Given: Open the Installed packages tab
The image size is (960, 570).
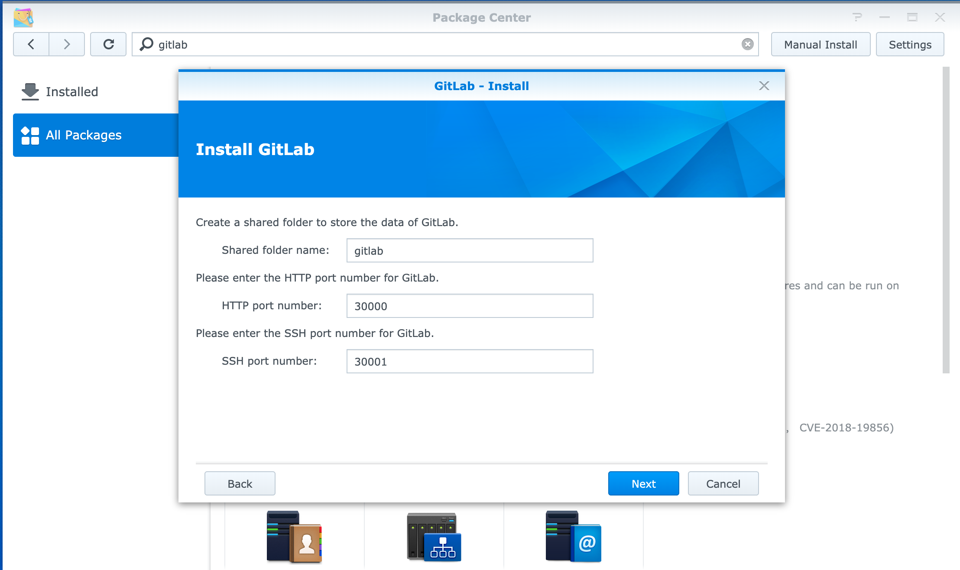Looking at the screenshot, I should [x=71, y=92].
